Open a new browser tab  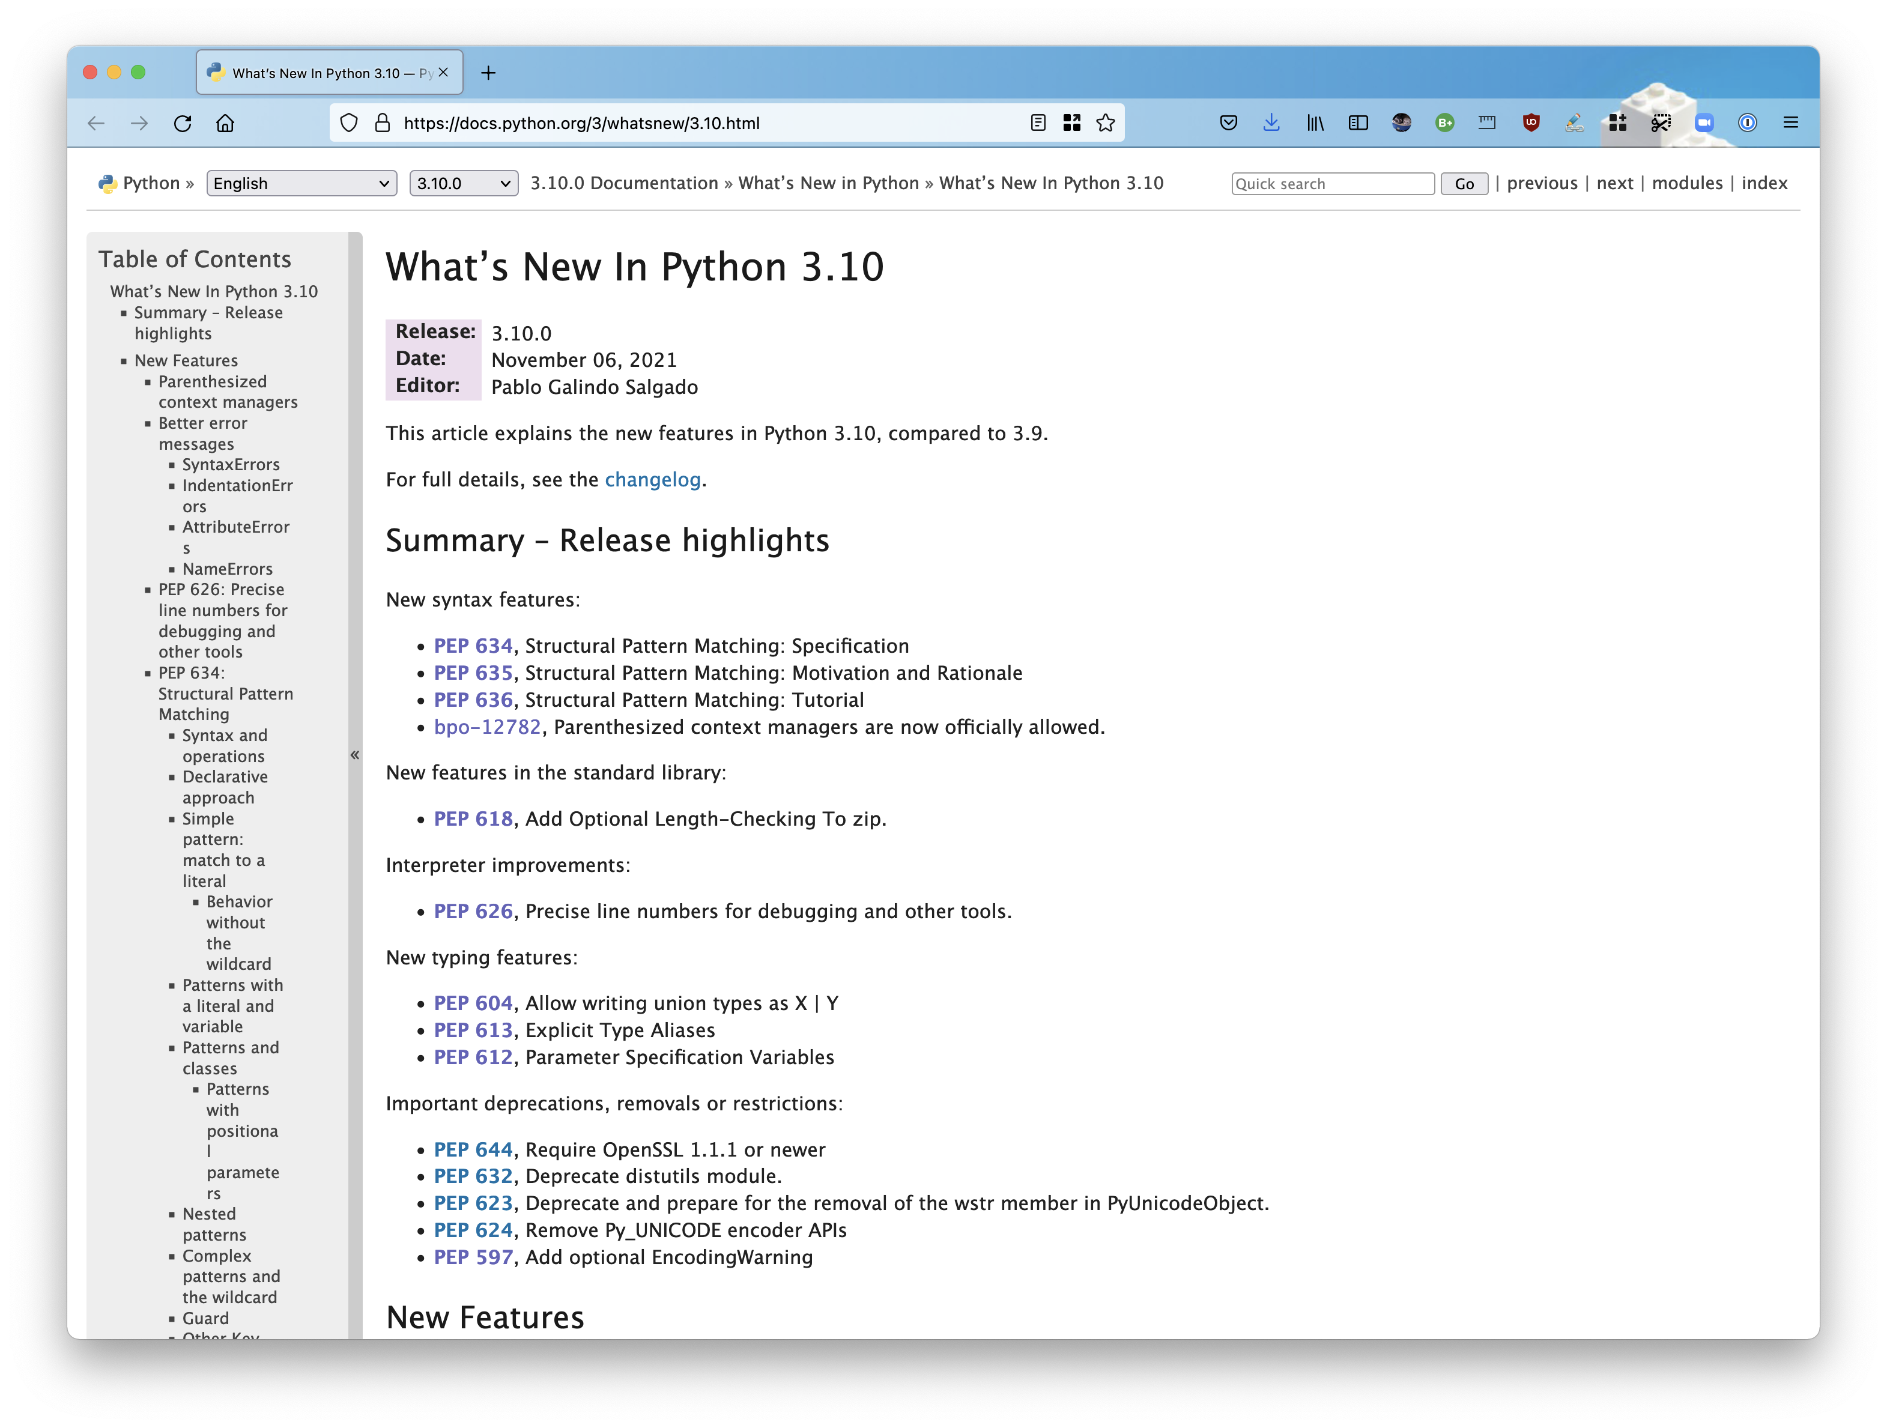[488, 73]
